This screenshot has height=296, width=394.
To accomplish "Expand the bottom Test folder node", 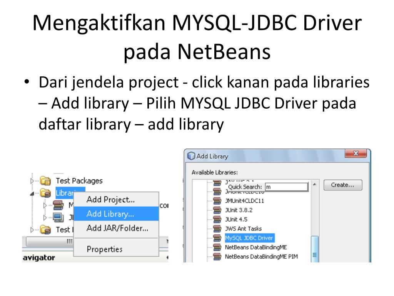I will tap(32, 230).
